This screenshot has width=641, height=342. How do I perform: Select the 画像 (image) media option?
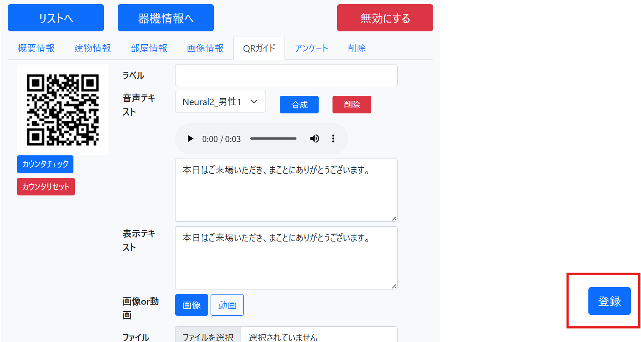tap(191, 305)
